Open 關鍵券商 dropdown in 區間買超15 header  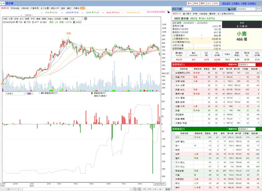[x=247, y=65]
